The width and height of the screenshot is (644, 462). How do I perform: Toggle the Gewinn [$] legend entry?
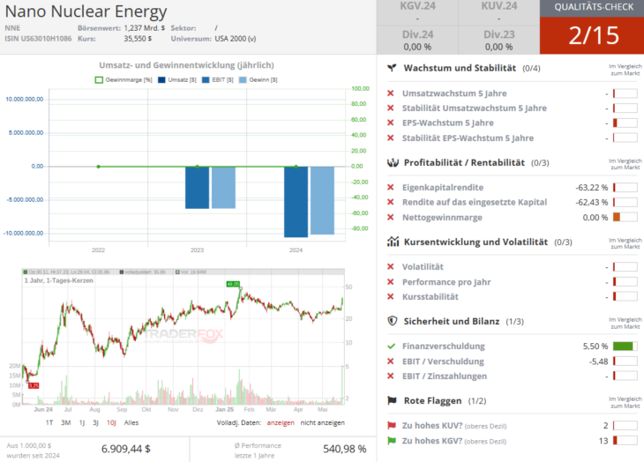point(258,80)
